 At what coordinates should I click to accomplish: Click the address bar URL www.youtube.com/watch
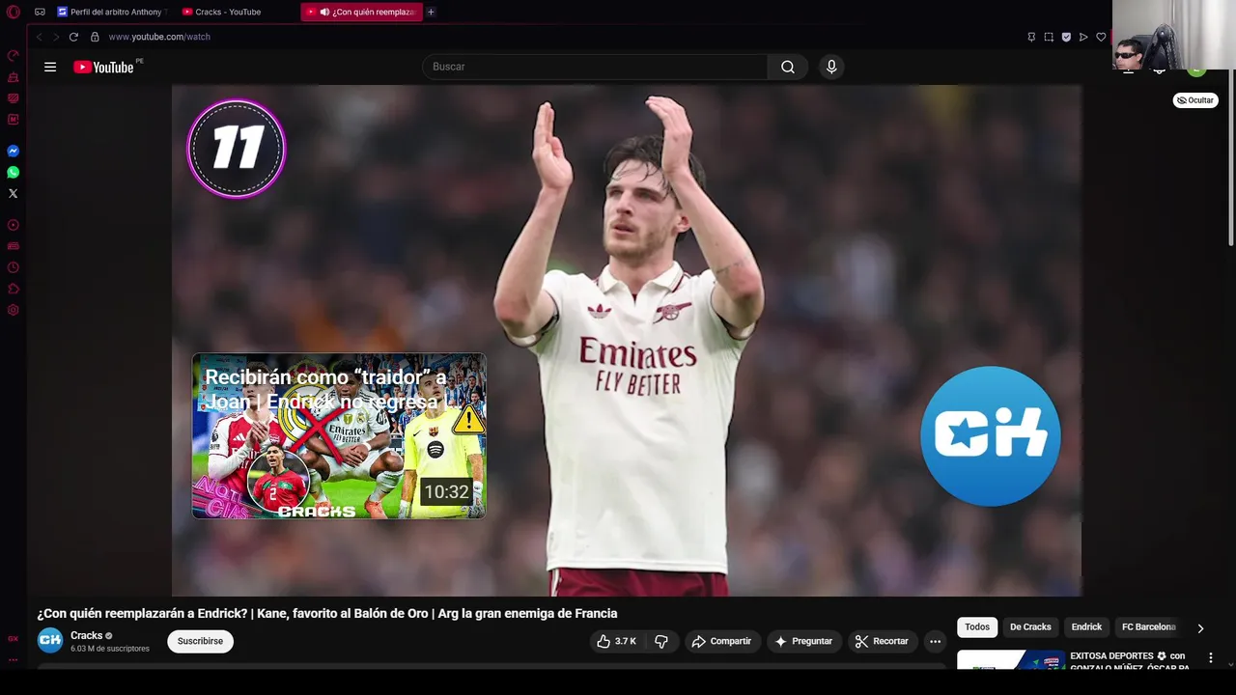pos(159,37)
